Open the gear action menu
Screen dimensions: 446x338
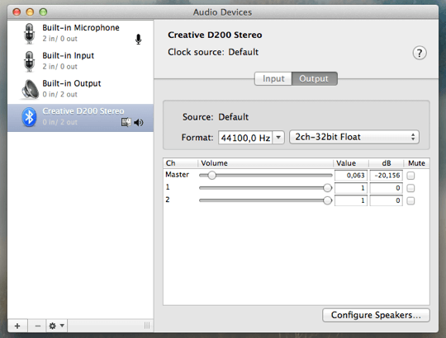[x=57, y=326]
